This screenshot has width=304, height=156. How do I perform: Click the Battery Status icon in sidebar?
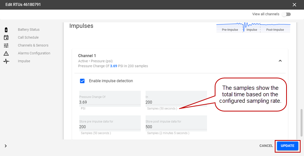tap(6, 30)
